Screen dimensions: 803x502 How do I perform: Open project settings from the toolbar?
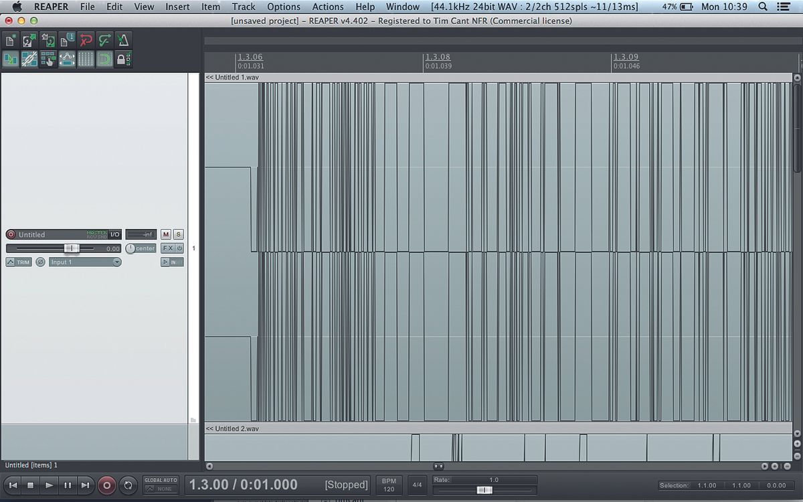click(66, 40)
